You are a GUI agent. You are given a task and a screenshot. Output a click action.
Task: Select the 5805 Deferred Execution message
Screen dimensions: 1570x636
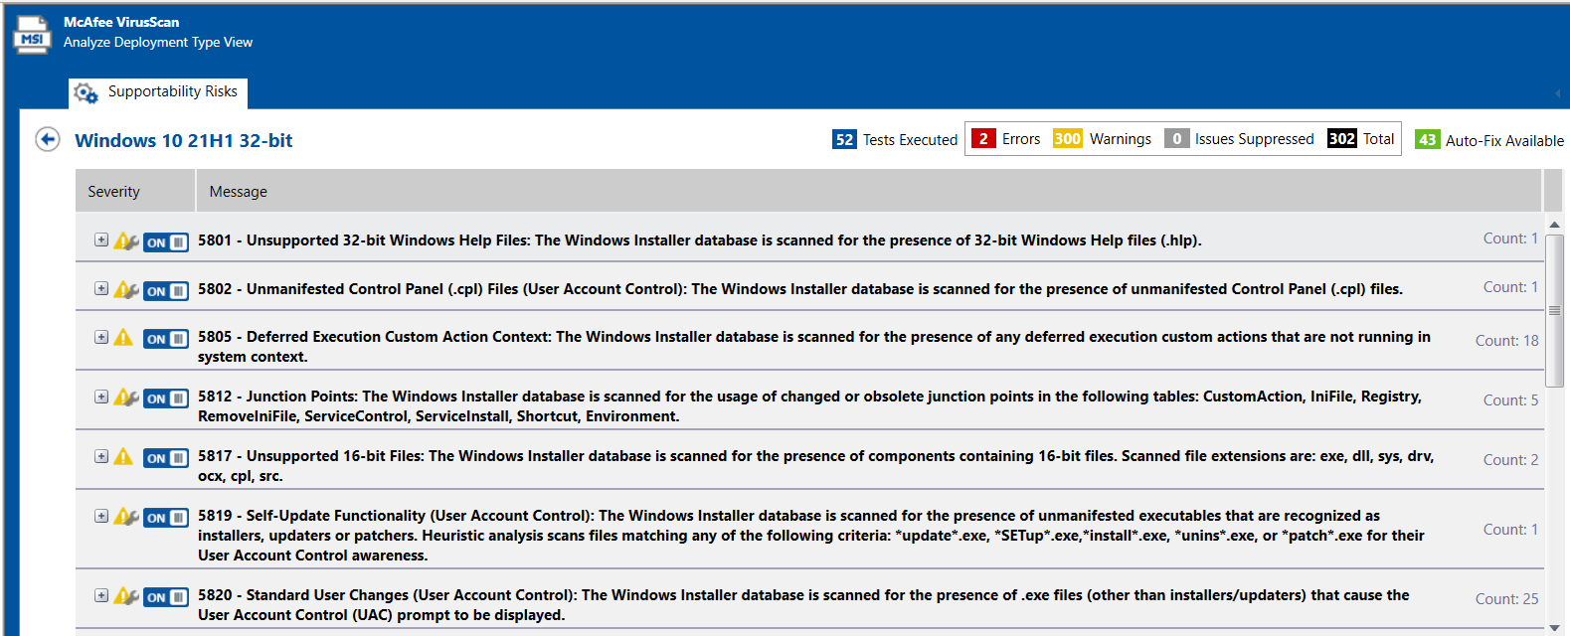(x=814, y=347)
